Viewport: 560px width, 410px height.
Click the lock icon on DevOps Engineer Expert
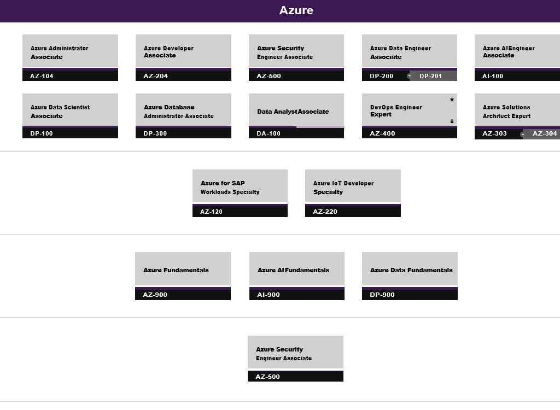(452, 121)
